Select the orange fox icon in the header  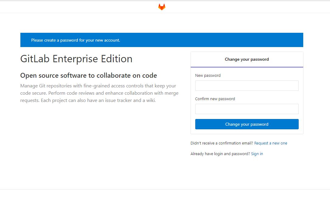[162, 6]
